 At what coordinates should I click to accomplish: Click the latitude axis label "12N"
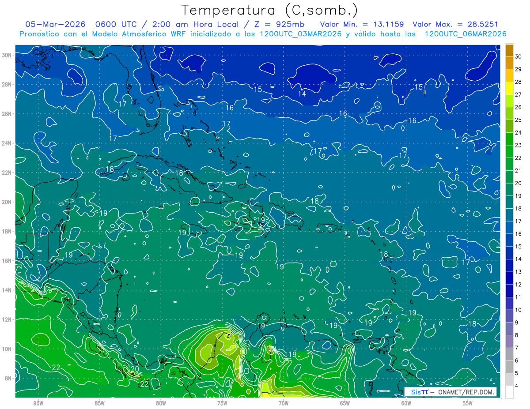[x=7, y=319]
